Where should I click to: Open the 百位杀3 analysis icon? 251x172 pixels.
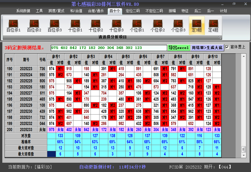click(x=55, y=26)
